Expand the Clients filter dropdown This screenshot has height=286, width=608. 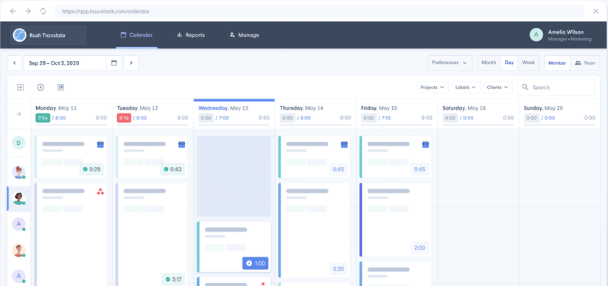pyautogui.click(x=498, y=87)
